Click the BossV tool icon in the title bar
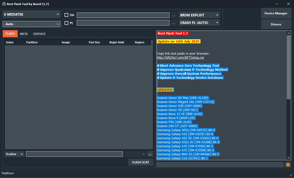This screenshot has width=294, height=178. tap(4, 4)
